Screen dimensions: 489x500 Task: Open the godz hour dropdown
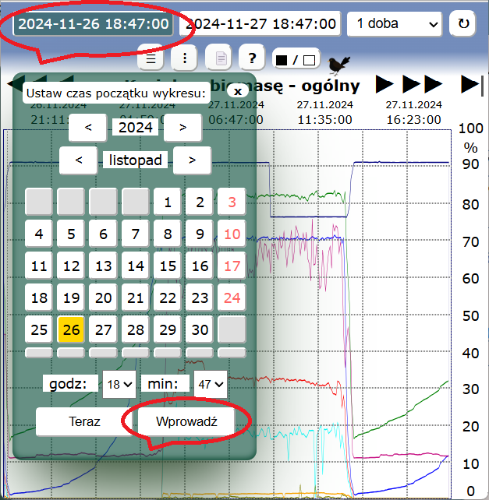pos(119,384)
